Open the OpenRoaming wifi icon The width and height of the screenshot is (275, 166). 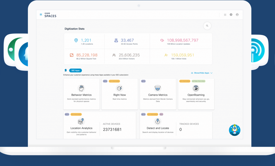[196, 88]
